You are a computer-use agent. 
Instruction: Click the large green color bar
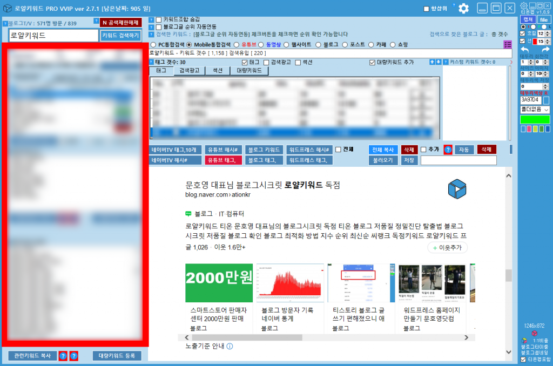535,119
